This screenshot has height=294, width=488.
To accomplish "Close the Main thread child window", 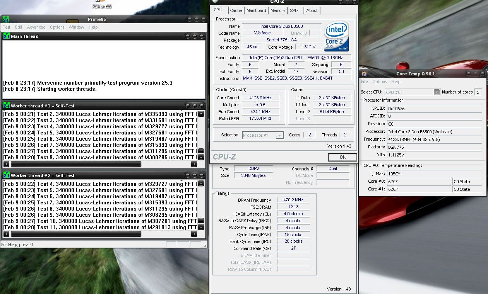I will point(201,36).
